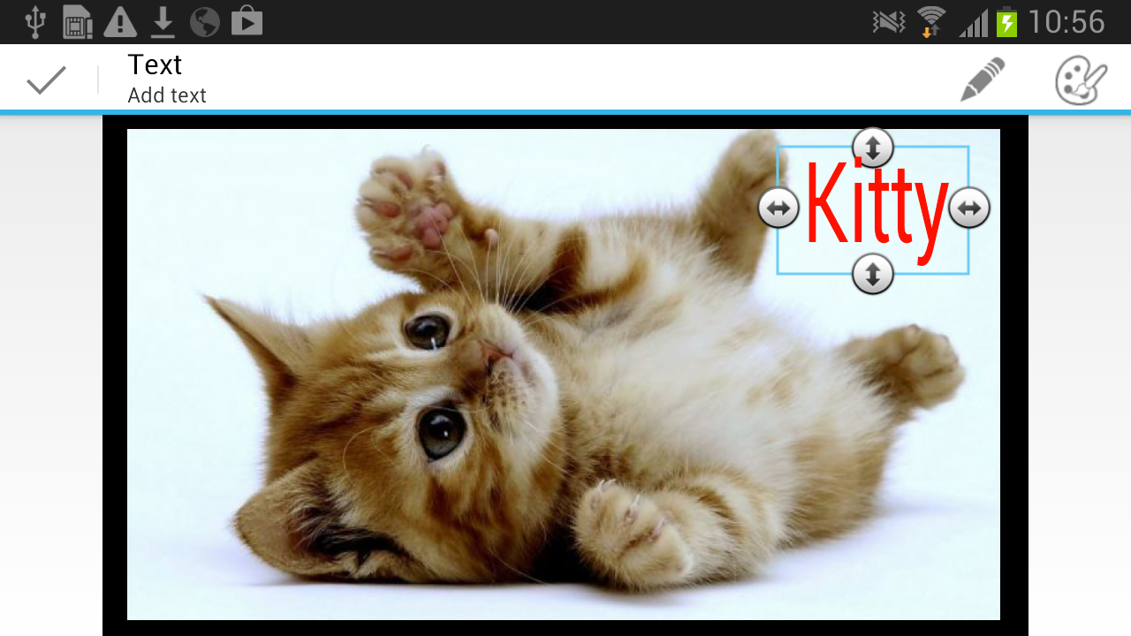Open the color palette tool
This screenshot has height=636, width=1131.
[x=1081, y=80]
